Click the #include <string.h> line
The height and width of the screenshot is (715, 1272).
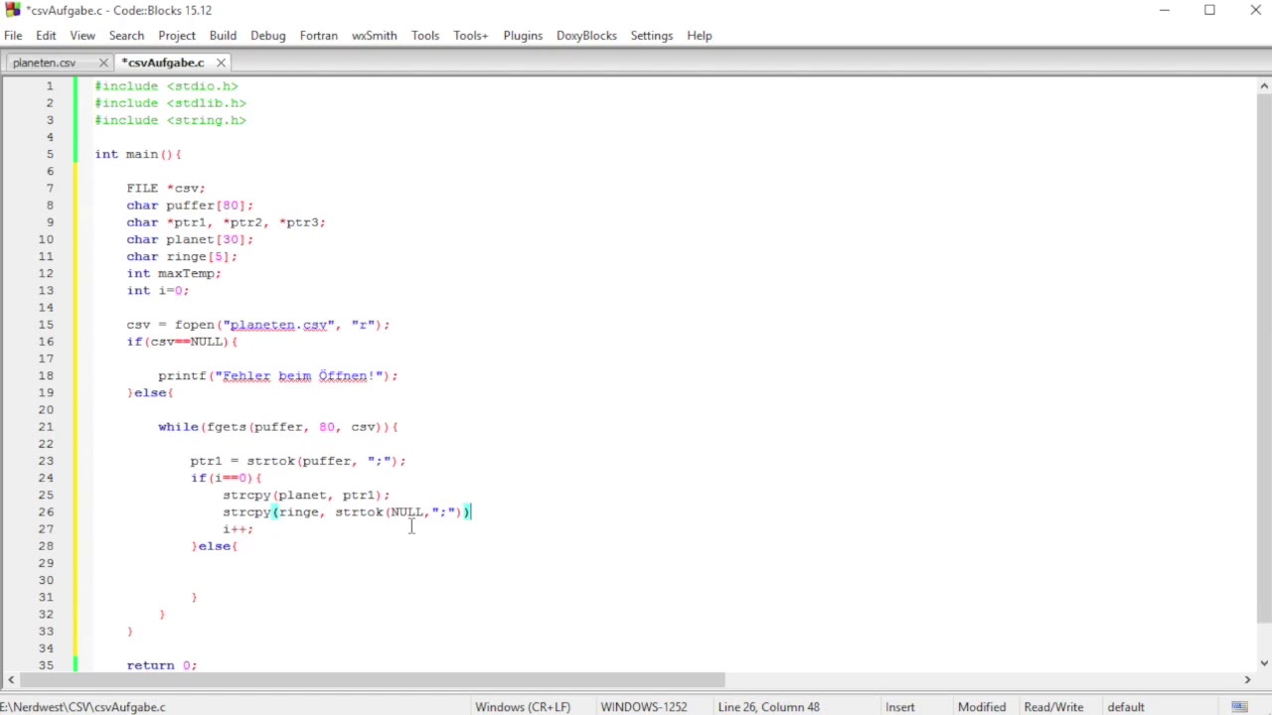pyautogui.click(x=170, y=120)
